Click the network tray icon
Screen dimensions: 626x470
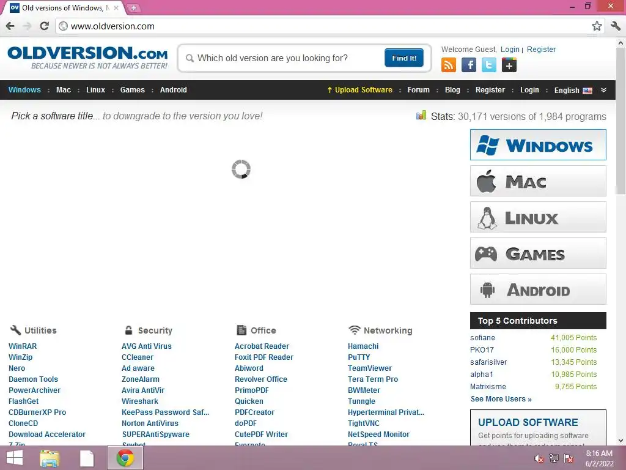click(x=554, y=458)
